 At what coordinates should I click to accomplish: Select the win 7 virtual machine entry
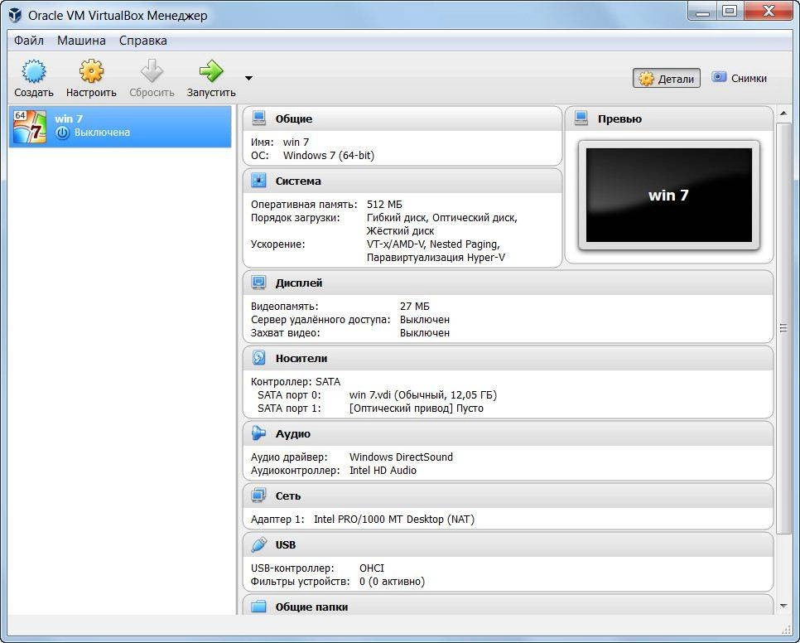[x=120, y=126]
